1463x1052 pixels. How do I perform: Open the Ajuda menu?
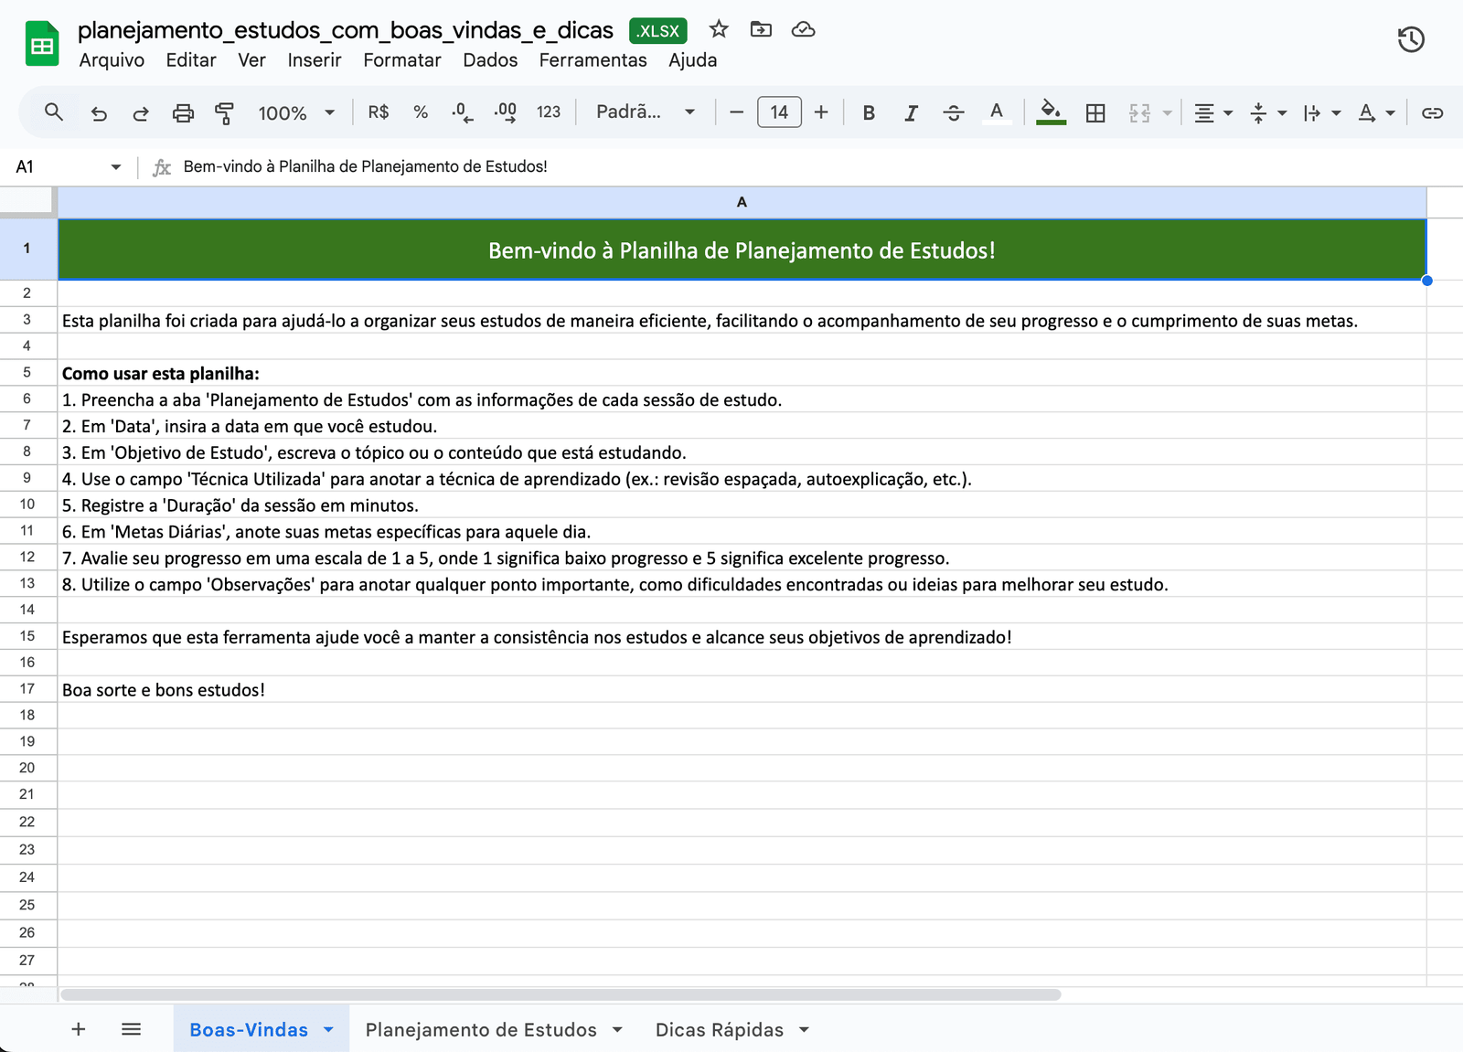(692, 60)
